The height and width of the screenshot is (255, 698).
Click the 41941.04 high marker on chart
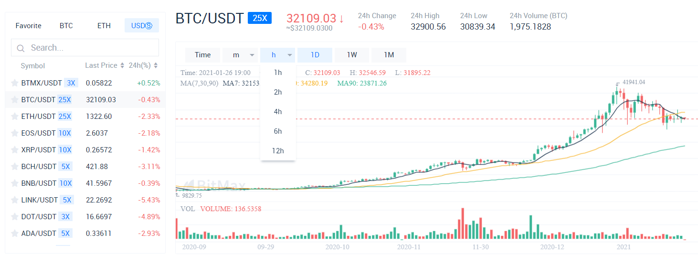[x=634, y=82]
